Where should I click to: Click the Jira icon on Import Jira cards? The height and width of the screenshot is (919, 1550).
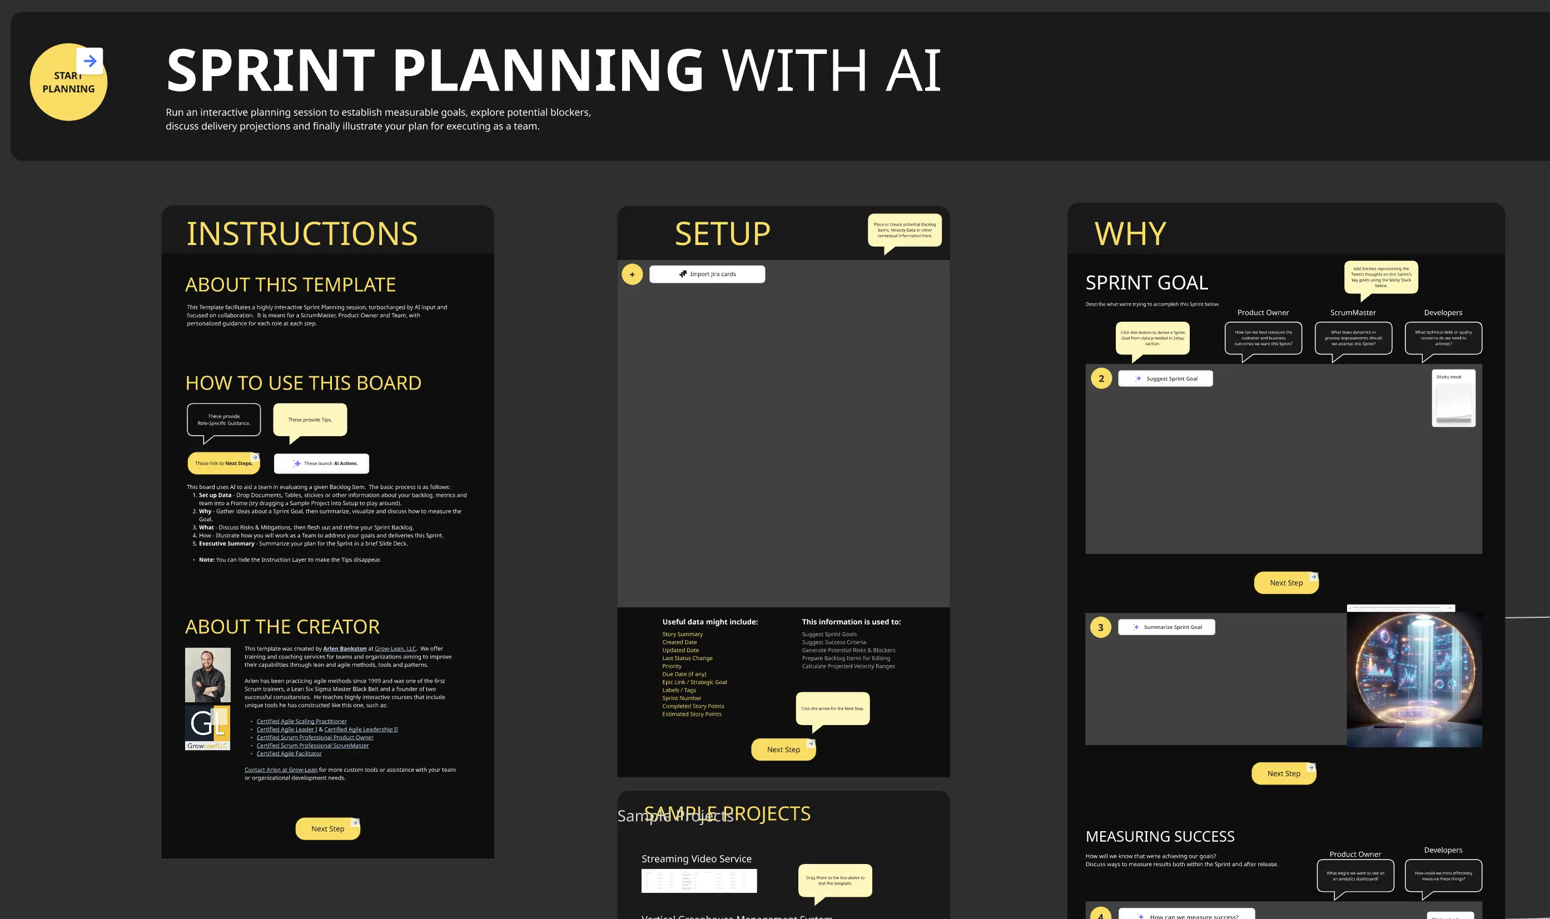683,274
